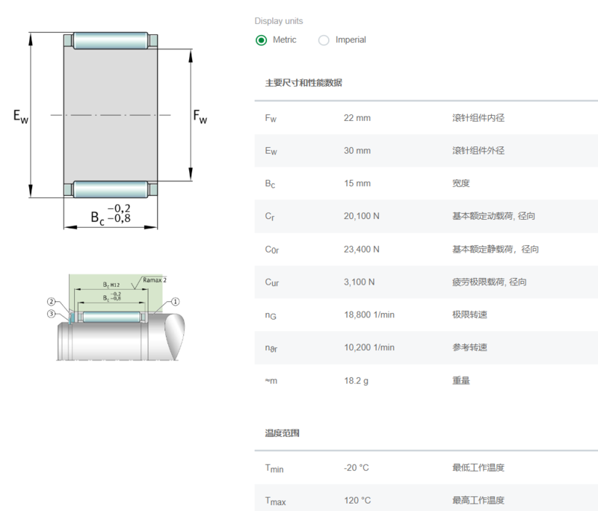This screenshot has width=598, height=511.
Task: Click the 滚针组件内径 description
Action: pyautogui.click(x=478, y=118)
